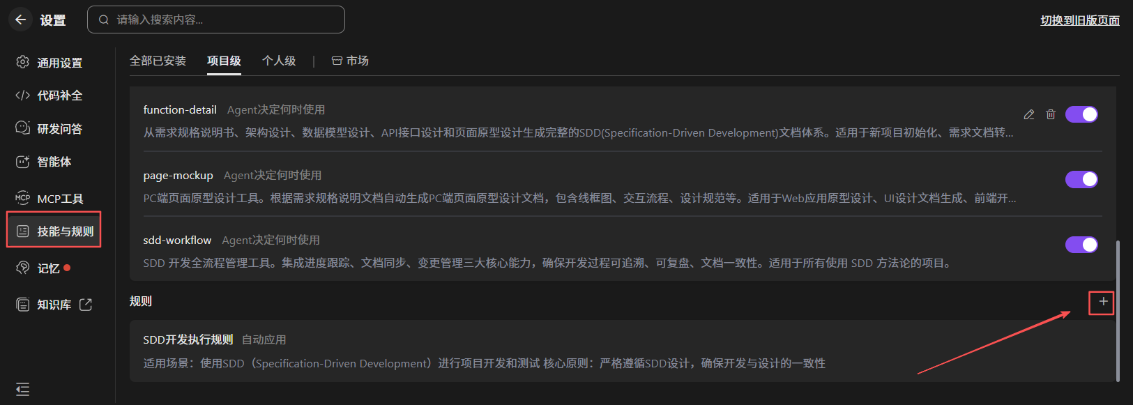Image resolution: width=1133 pixels, height=405 pixels.
Task: Click the memory icon beside 记忆
Action: click(x=23, y=268)
